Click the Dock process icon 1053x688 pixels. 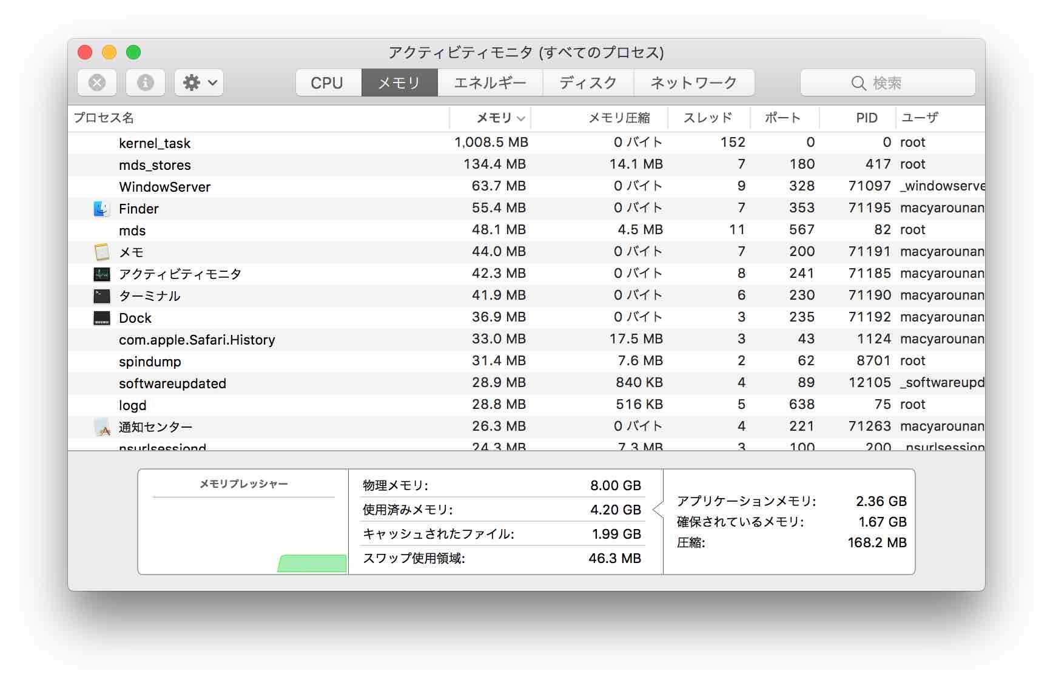pos(101,318)
